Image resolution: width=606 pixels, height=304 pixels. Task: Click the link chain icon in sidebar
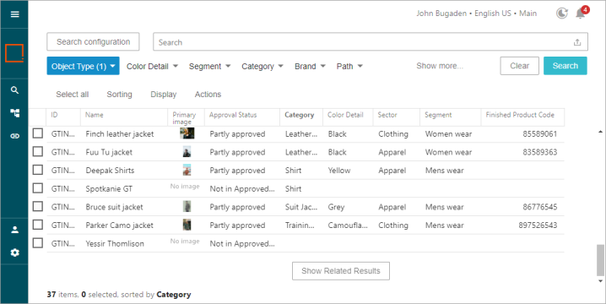point(14,136)
